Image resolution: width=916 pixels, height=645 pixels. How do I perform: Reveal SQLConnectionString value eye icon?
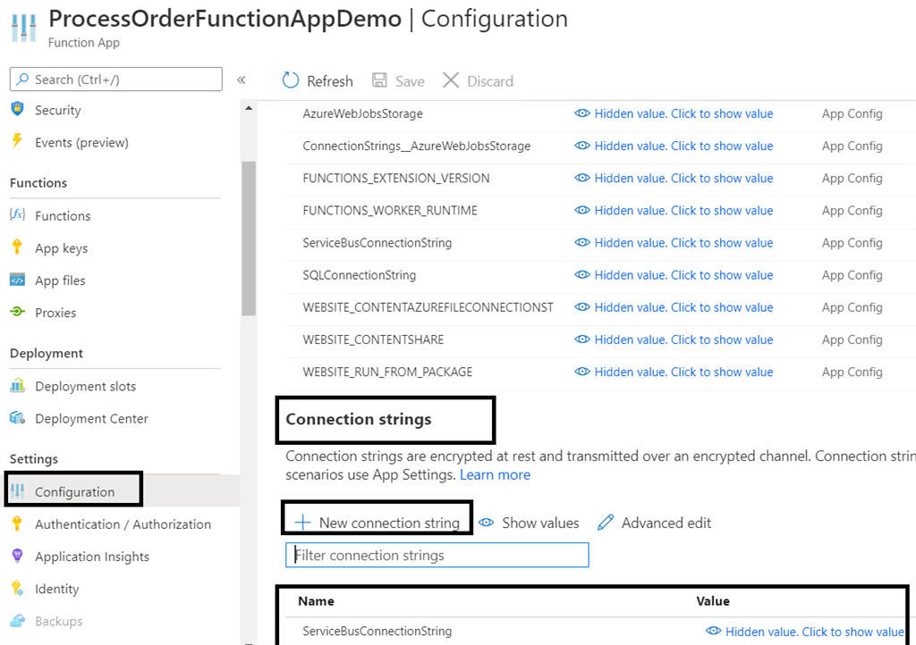tap(581, 274)
